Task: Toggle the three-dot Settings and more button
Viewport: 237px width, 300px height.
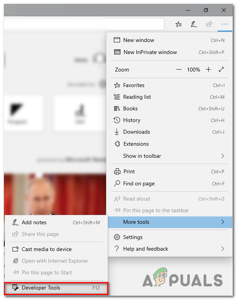Action: pos(225,24)
